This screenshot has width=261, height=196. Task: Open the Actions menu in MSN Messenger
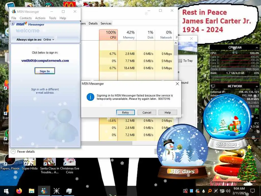tap(40, 18)
